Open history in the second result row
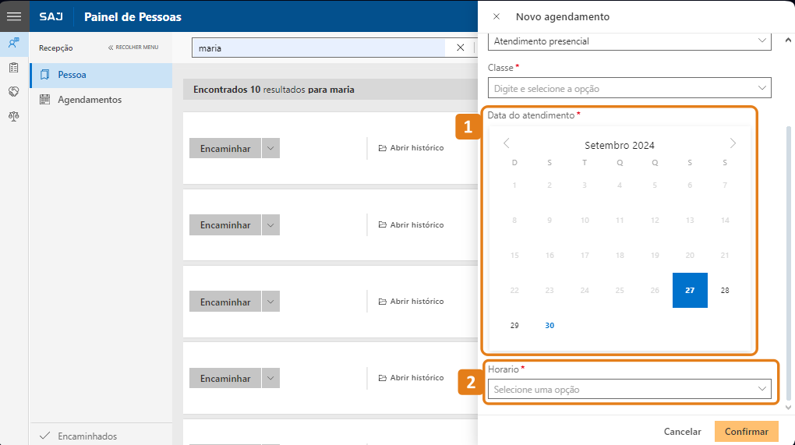 [x=412, y=224]
